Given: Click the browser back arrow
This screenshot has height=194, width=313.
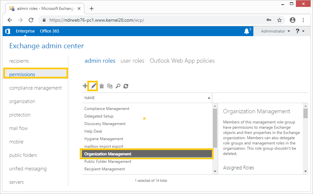Looking at the screenshot, I should 10,20.
